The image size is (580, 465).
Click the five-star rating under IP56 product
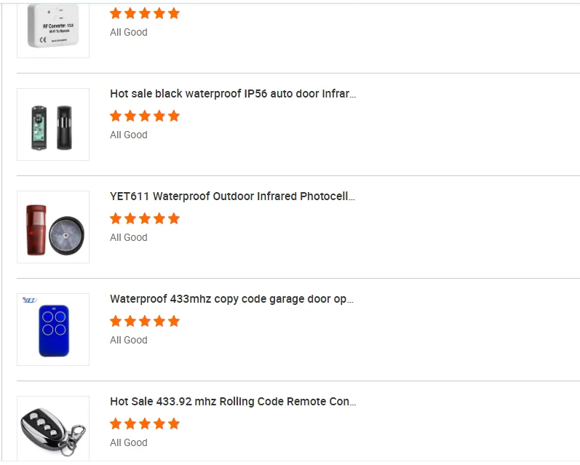coord(144,116)
